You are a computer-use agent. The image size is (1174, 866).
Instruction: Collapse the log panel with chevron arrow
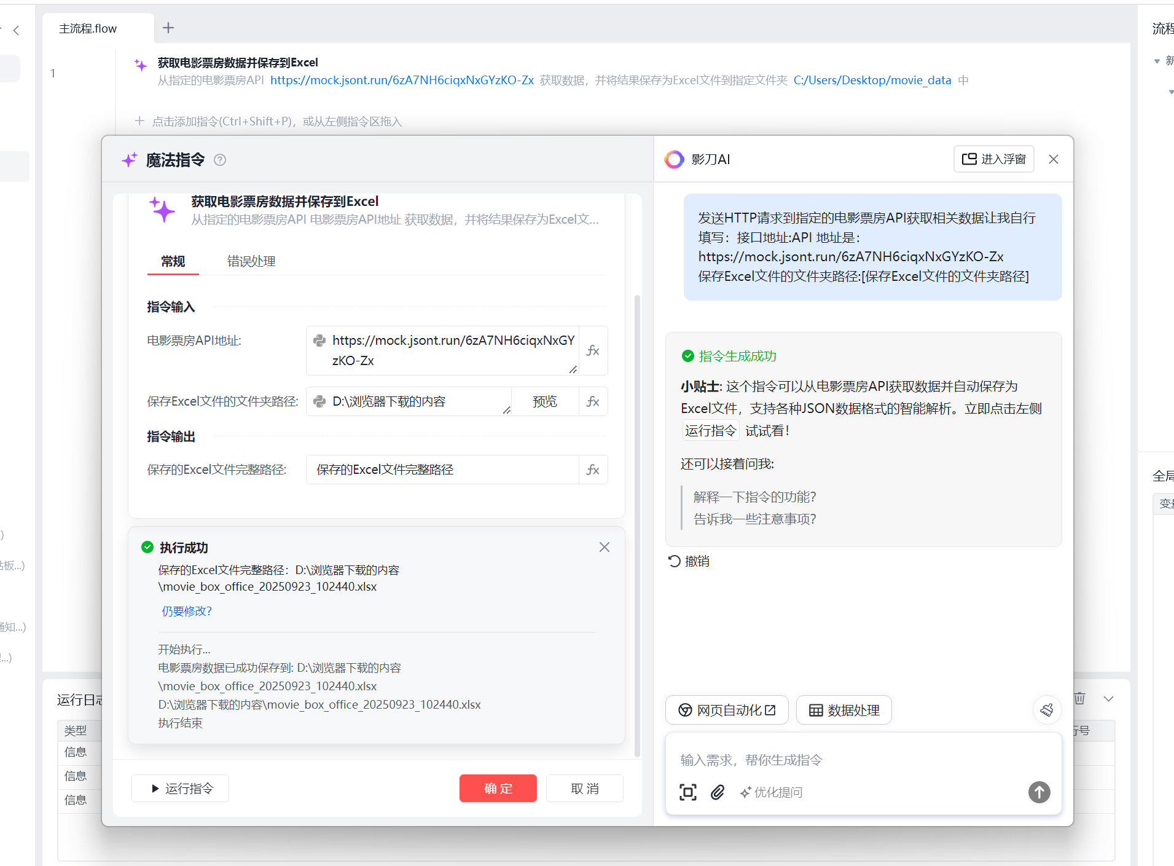click(1108, 699)
